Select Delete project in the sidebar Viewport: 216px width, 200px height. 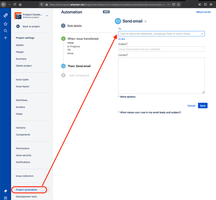[x=24, y=66]
